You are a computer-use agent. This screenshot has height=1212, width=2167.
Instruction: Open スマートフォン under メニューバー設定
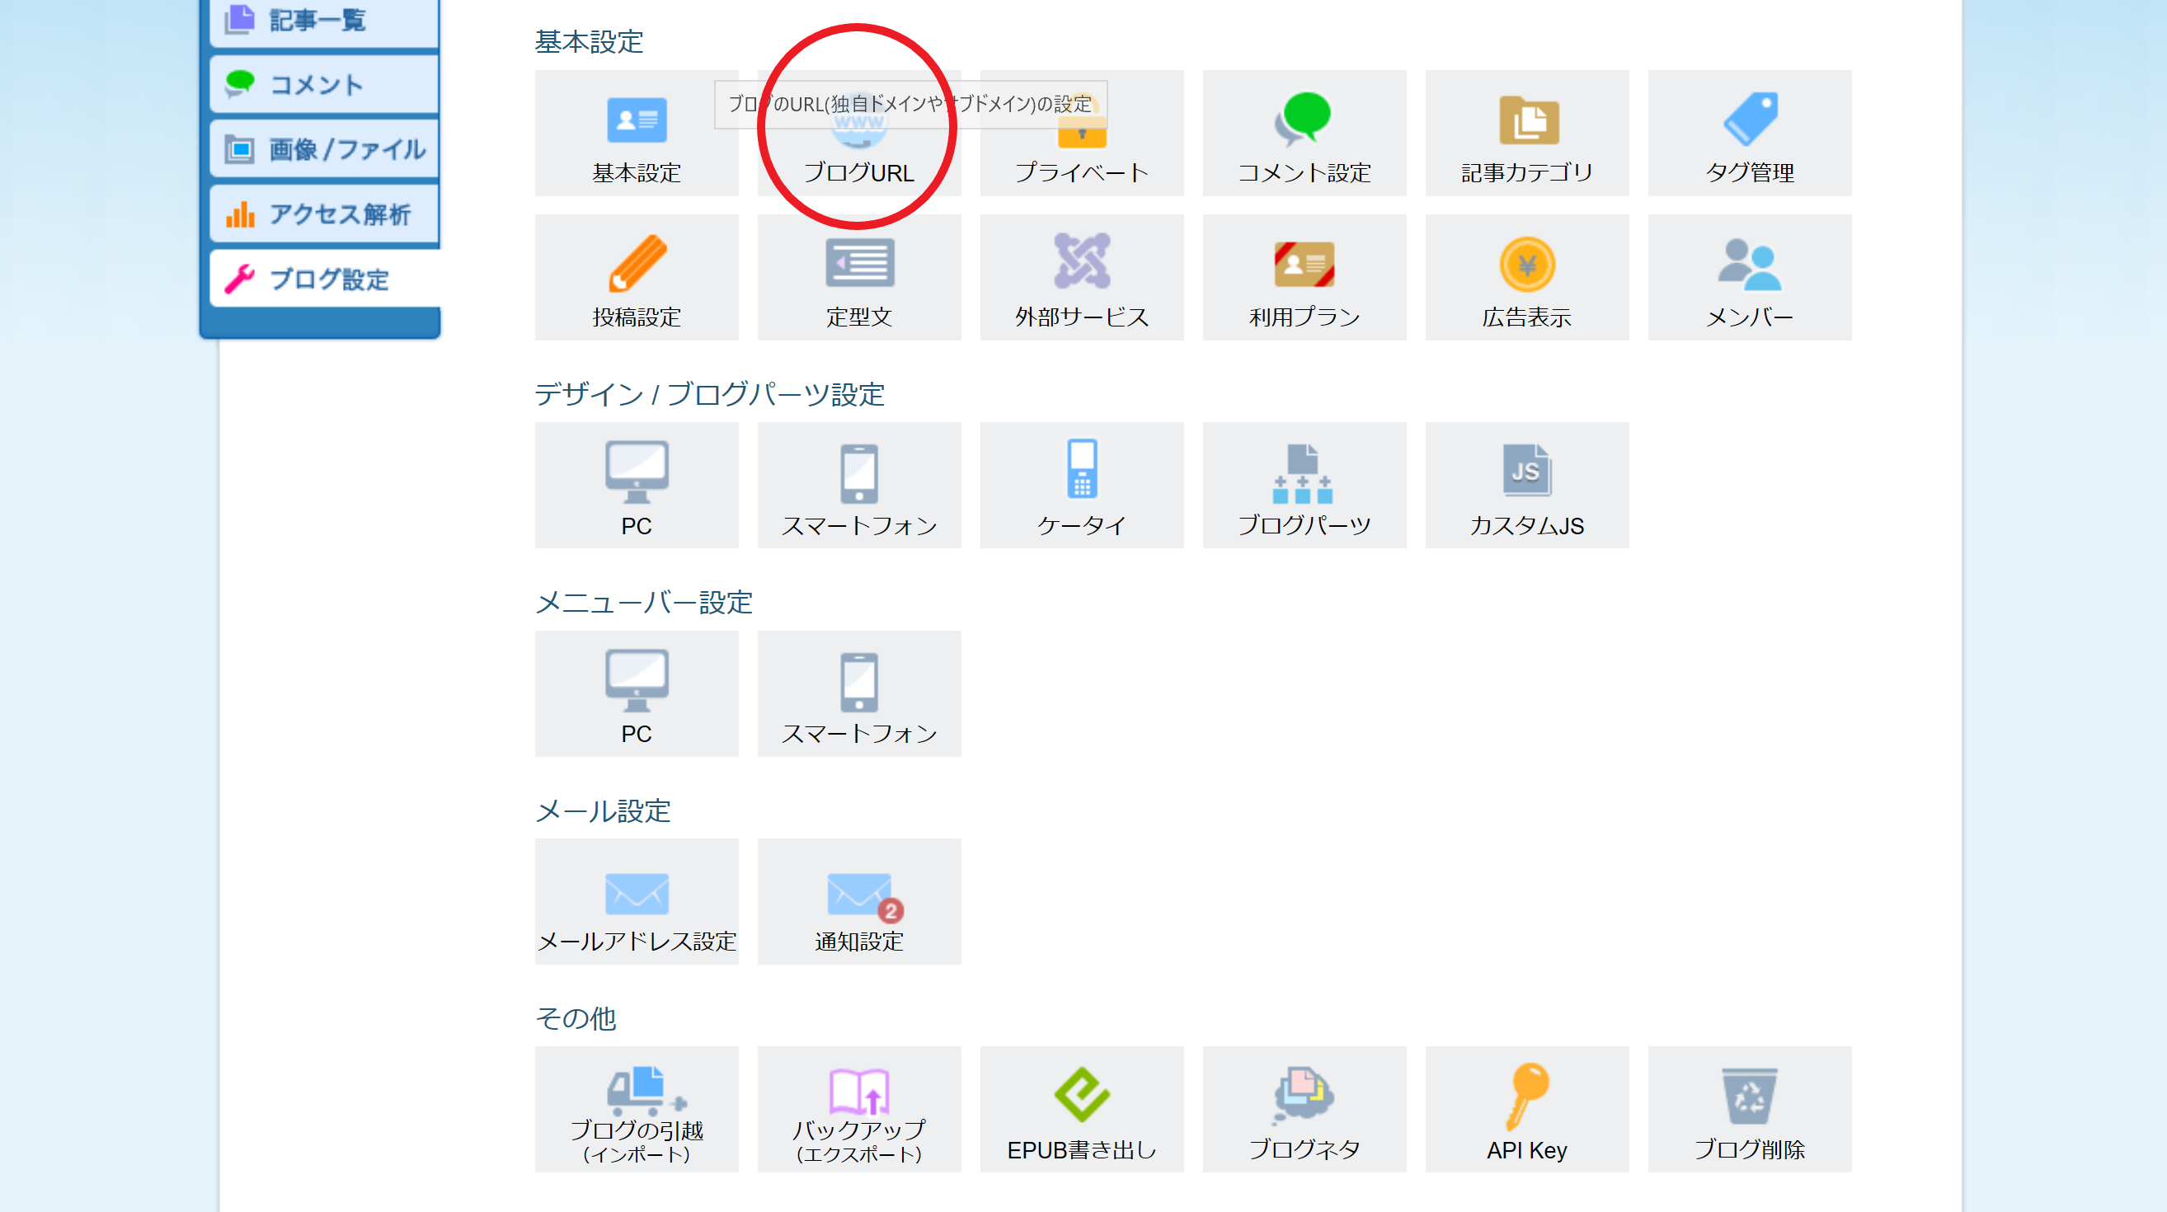point(858,693)
